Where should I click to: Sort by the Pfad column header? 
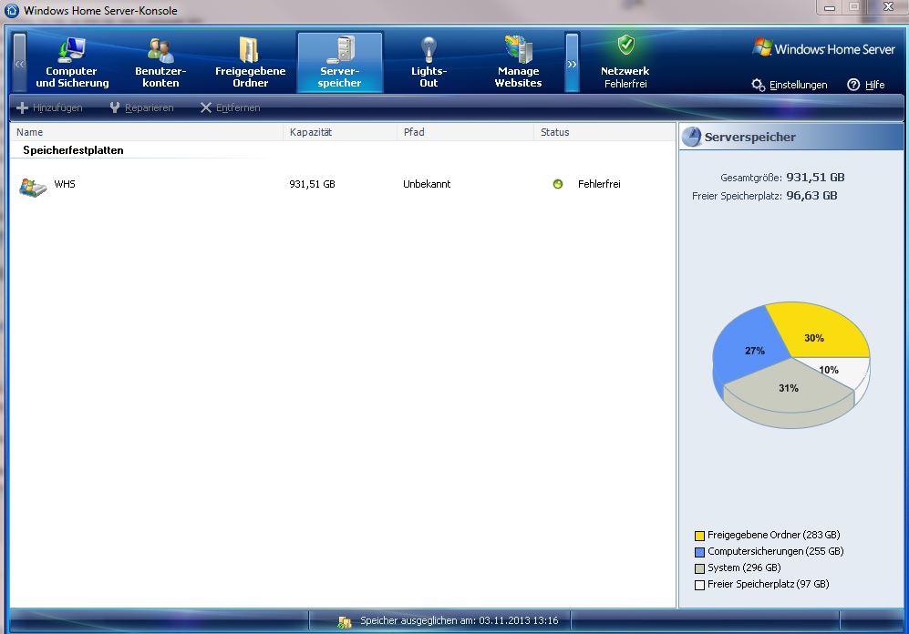pos(466,132)
